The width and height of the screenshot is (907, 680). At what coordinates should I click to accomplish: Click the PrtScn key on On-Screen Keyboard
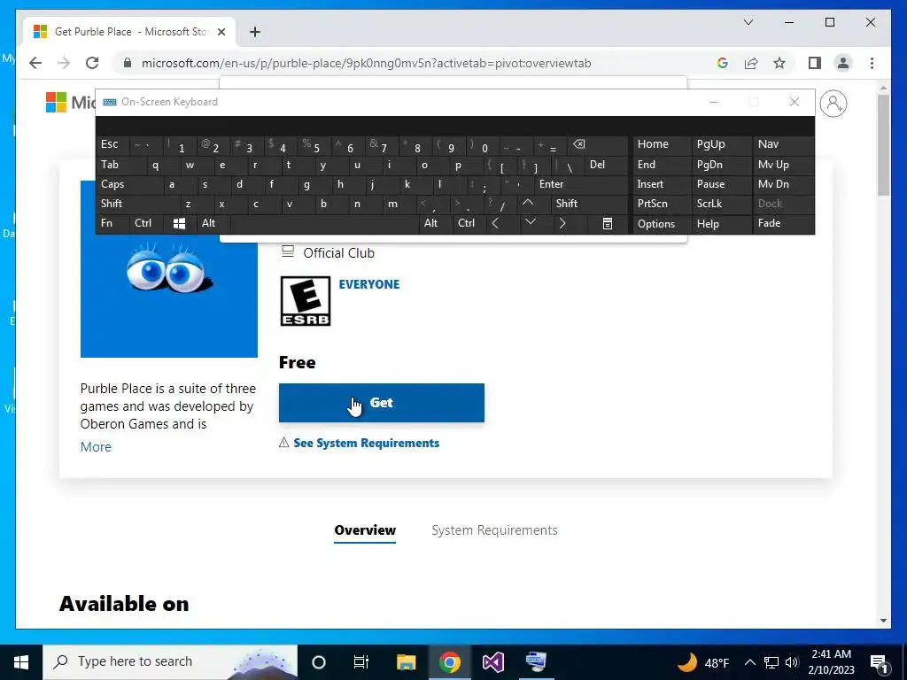pos(662,204)
